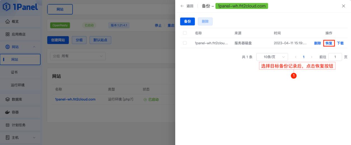Click 操作 column header
Image resolution: width=351 pixels, height=145 pixels.
tap(329, 33)
